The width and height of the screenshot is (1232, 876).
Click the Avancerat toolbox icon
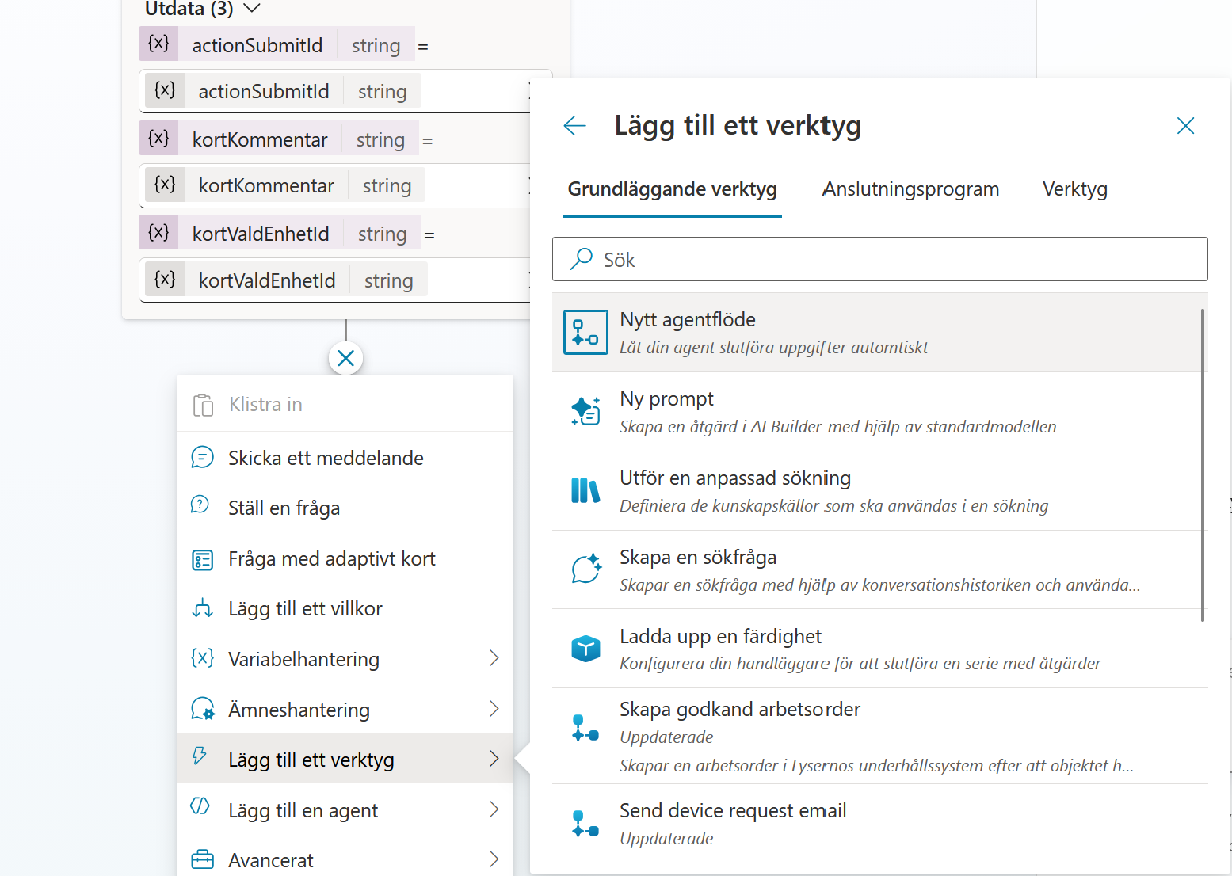point(203,859)
